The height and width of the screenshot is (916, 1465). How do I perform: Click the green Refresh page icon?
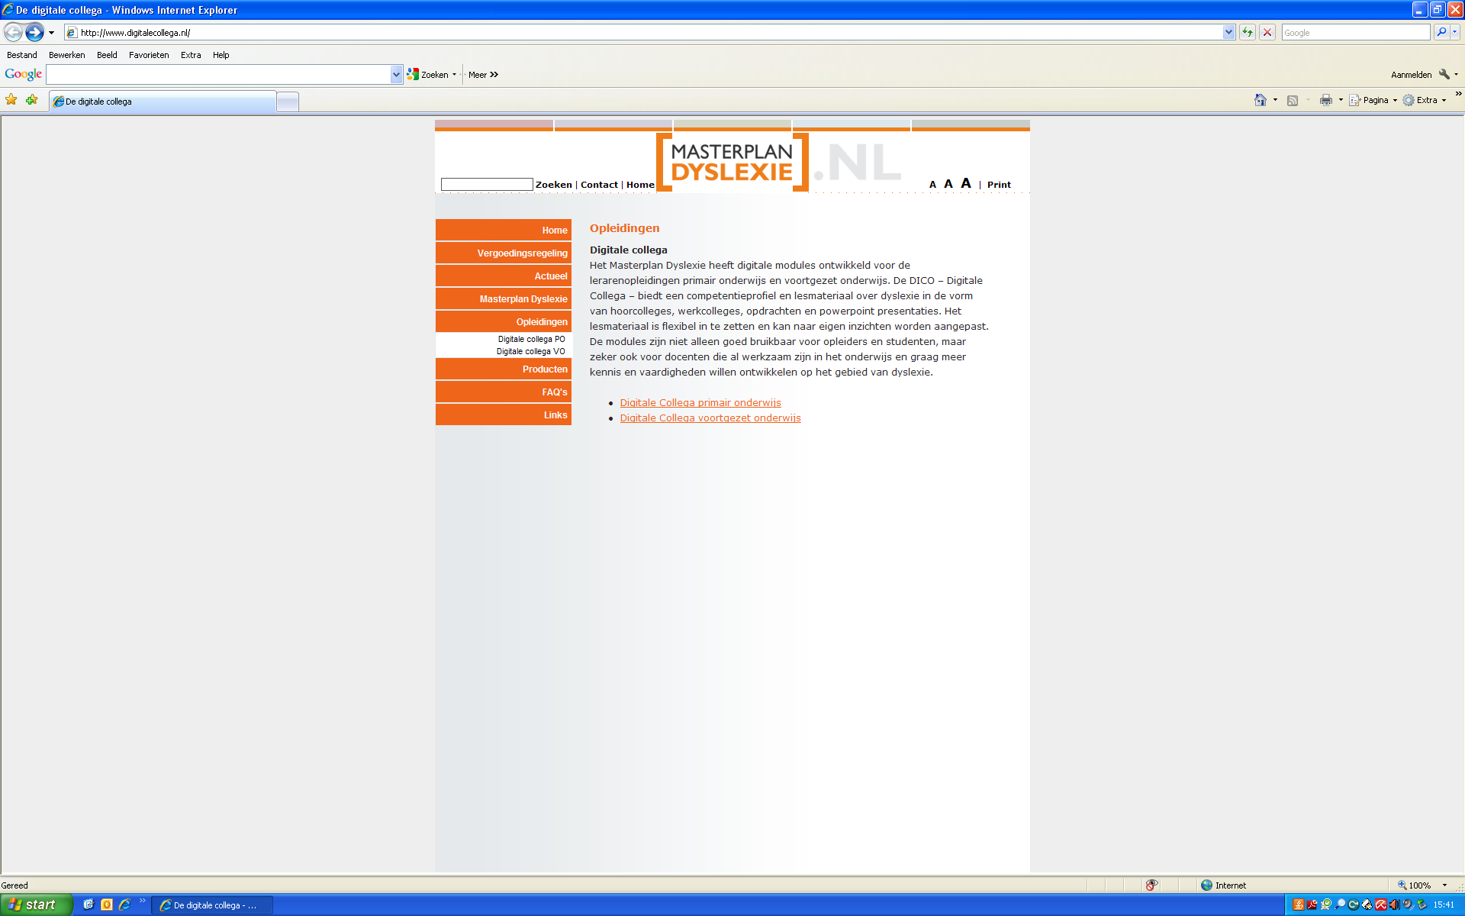[x=1248, y=32]
